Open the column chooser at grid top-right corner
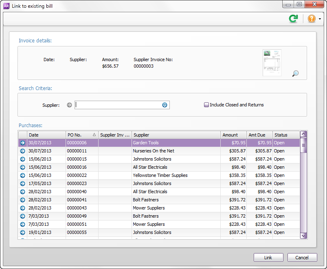The height and width of the screenshot is (269, 327). coord(303,134)
